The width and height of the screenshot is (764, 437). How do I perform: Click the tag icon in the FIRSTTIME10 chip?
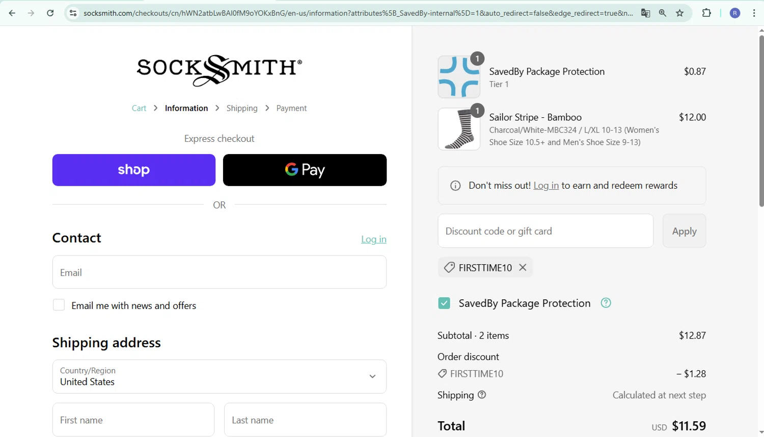[x=449, y=267]
